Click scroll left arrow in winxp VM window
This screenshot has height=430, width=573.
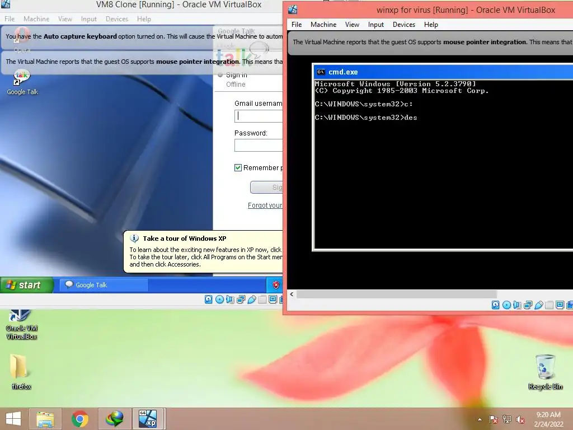click(x=292, y=294)
